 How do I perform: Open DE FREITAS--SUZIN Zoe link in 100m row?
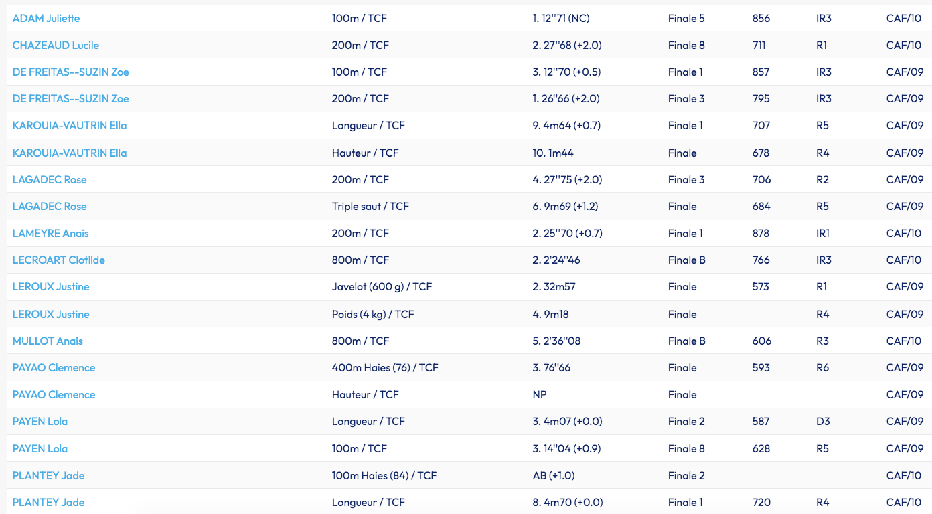point(70,72)
